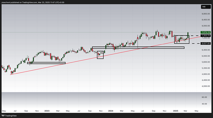Click the TradingView logo in the footer

tap(9, 116)
